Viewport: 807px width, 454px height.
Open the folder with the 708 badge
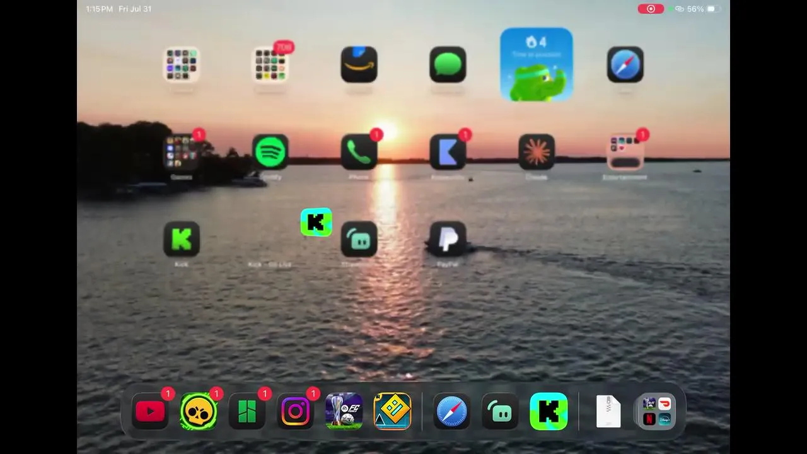tap(270, 64)
